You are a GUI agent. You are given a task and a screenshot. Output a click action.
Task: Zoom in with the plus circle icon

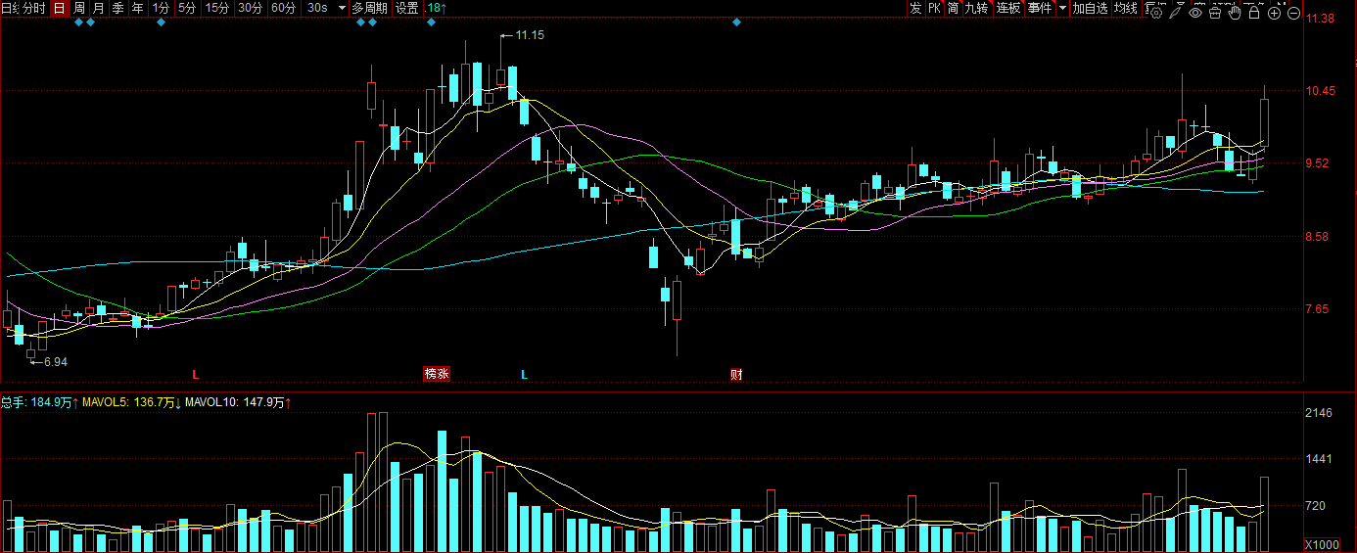coord(1274,13)
